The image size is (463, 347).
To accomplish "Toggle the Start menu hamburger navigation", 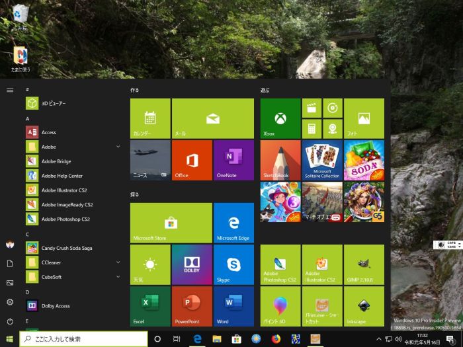I will 10,89.
